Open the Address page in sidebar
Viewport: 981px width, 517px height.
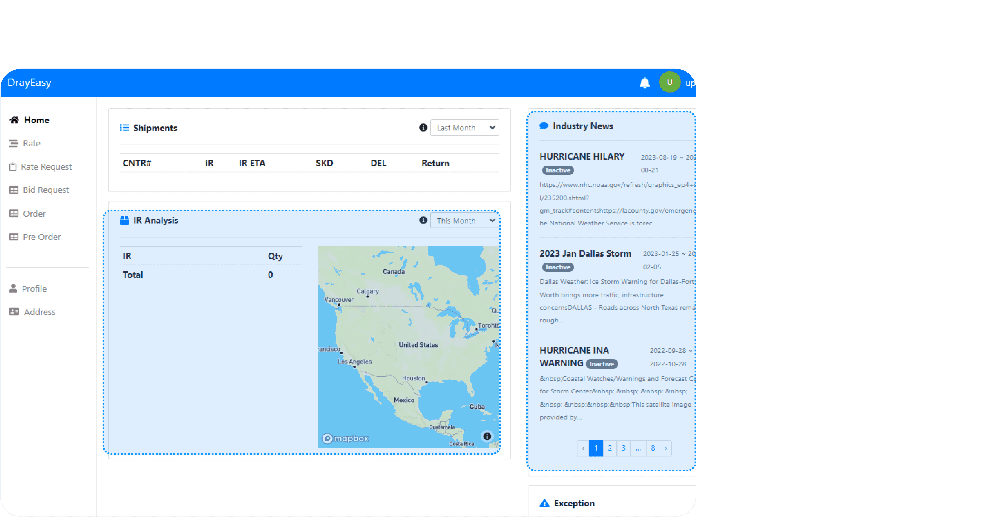pos(39,312)
